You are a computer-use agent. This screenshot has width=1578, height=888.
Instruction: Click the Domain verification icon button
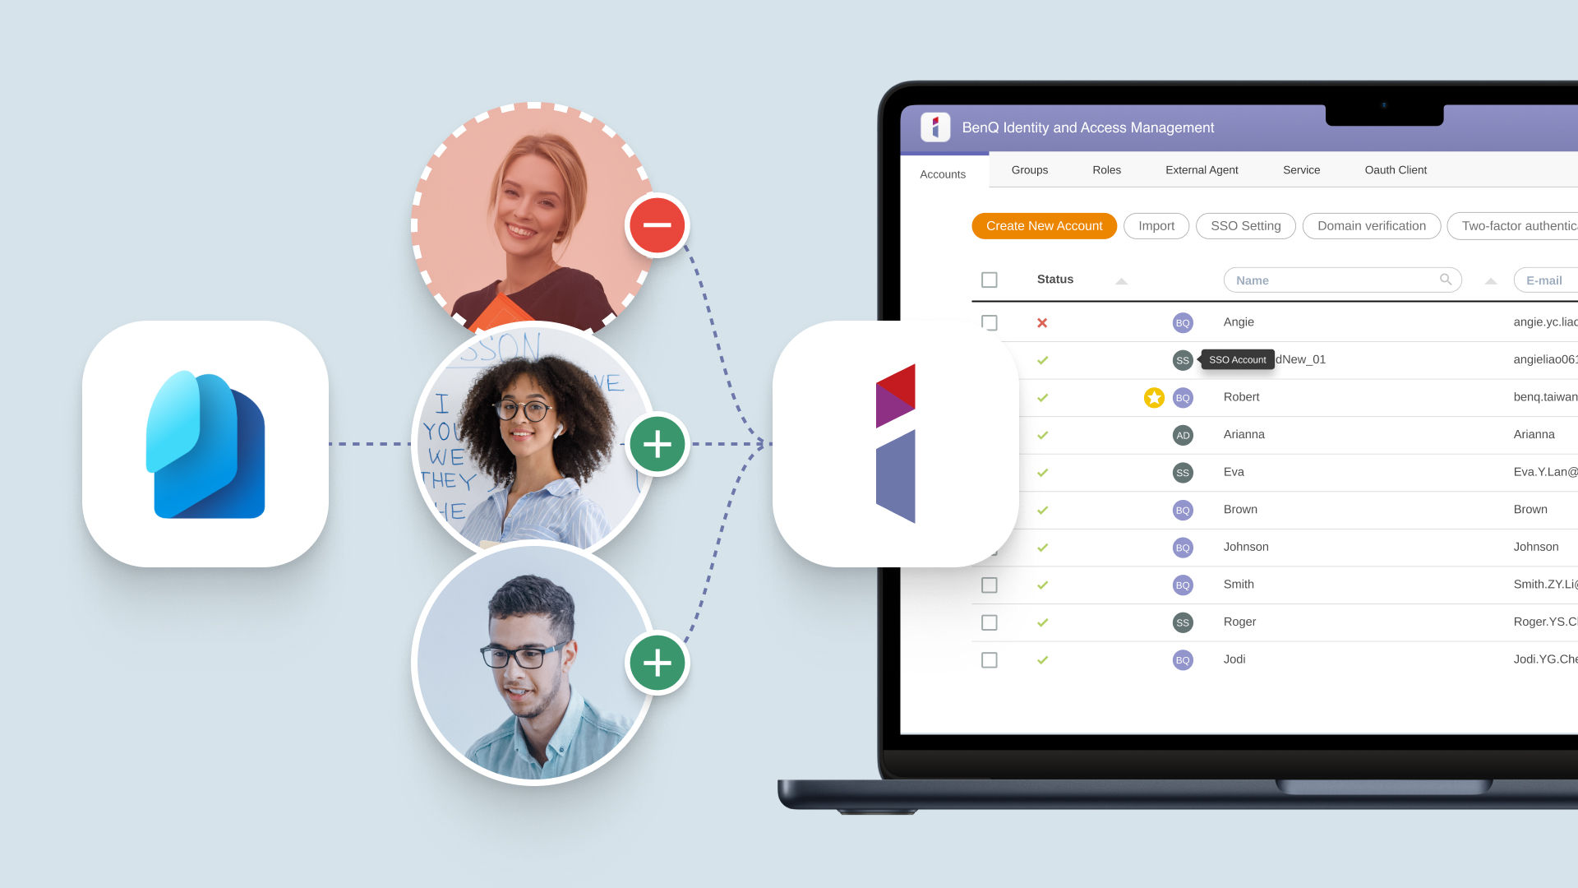coord(1371,225)
